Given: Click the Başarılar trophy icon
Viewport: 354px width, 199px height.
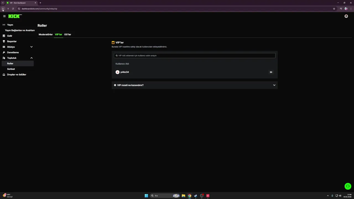Looking at the screenshot, I should point(4,41).
